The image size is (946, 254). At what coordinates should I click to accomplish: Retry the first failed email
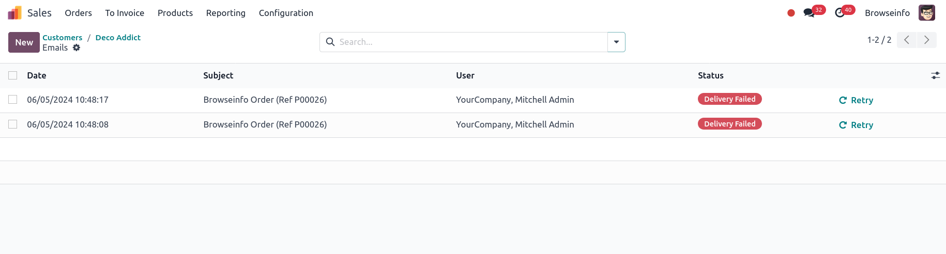coord(856,100)
